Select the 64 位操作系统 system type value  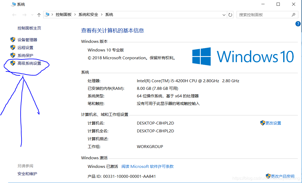(168, 96)
